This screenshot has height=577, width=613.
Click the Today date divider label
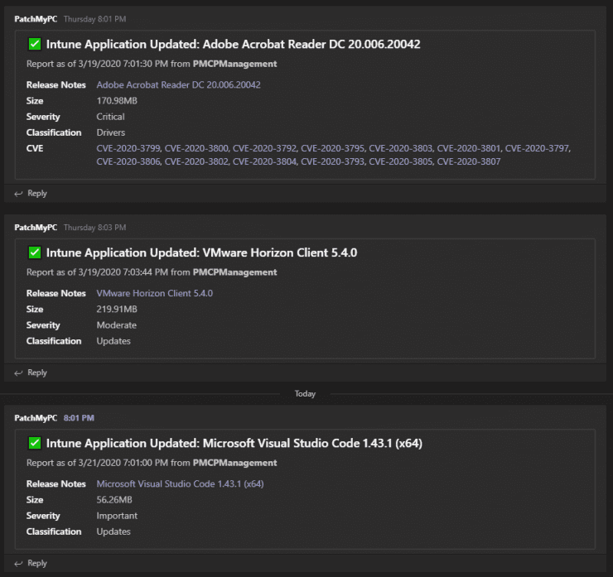305,394
